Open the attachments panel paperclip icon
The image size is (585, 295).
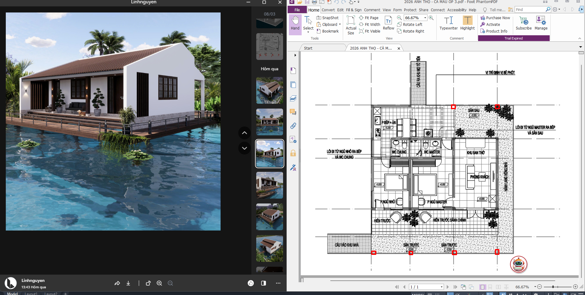(x=293, y=126)
